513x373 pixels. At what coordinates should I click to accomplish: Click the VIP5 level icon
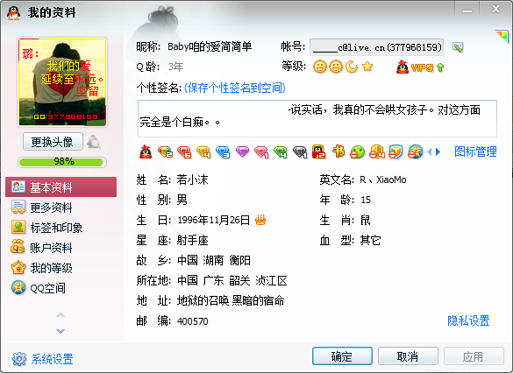(x=420, y=67)
